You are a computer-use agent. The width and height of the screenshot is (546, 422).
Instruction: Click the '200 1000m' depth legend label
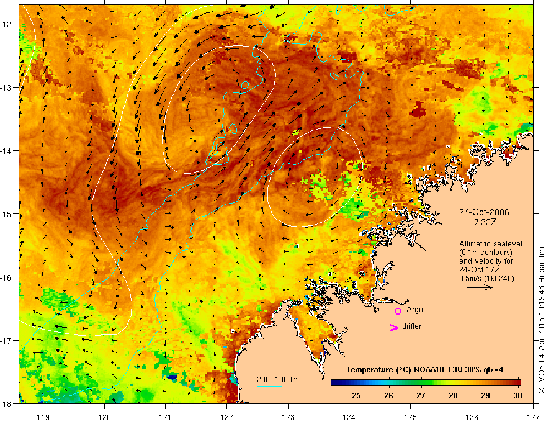tap(277, 380)
